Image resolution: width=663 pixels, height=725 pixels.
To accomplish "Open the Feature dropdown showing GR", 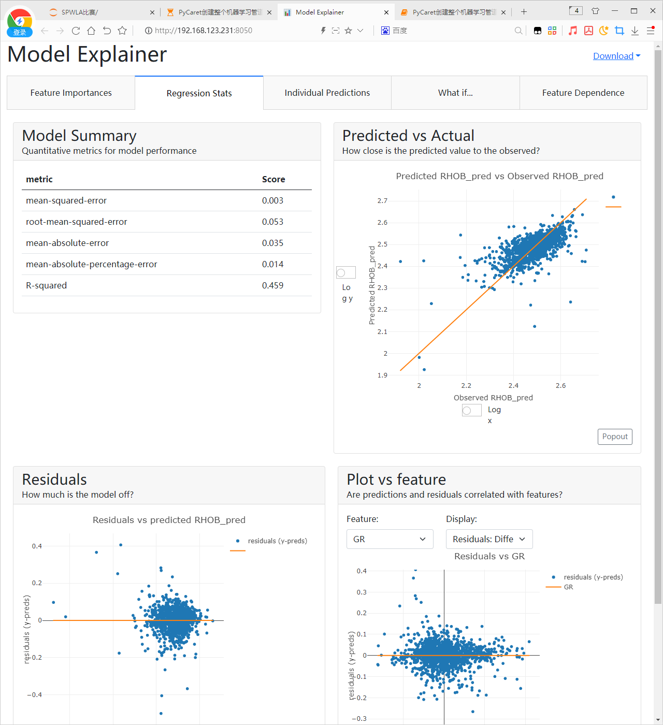I will click(390, 539).
